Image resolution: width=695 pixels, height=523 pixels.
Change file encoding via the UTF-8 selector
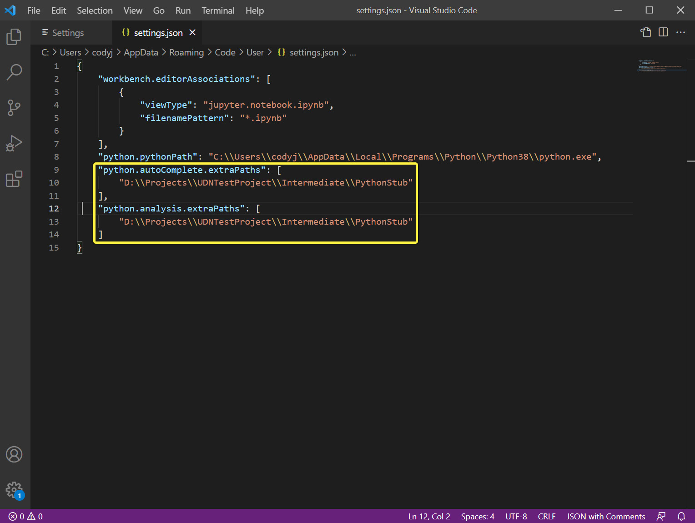pyautogui.click(x=516, y=516)
